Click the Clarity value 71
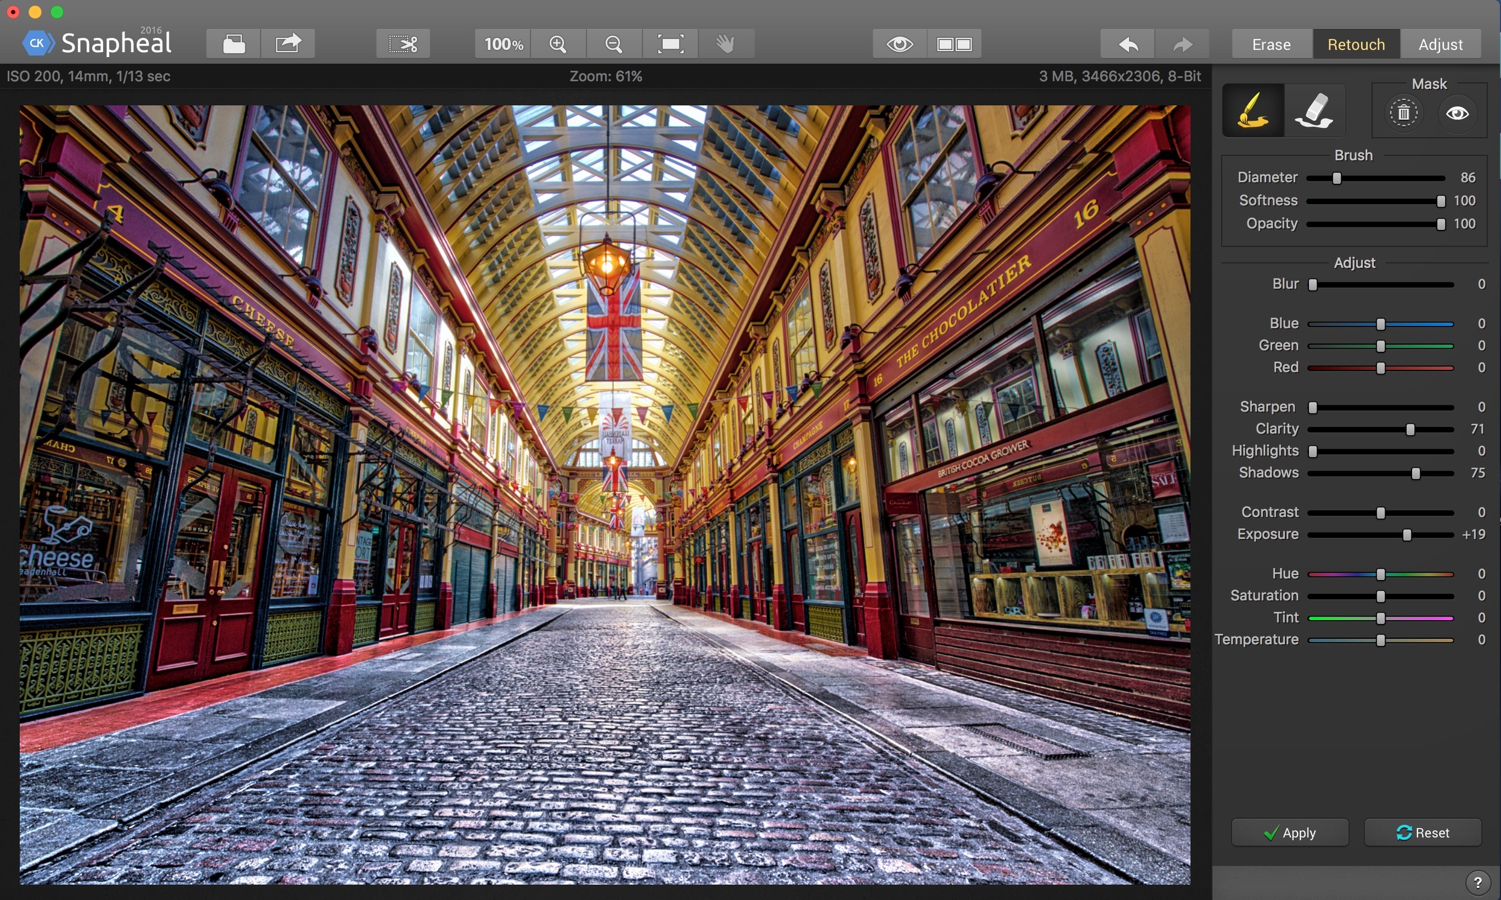The width and height of the screenshot is (1501, 900). pos(1478,429)
